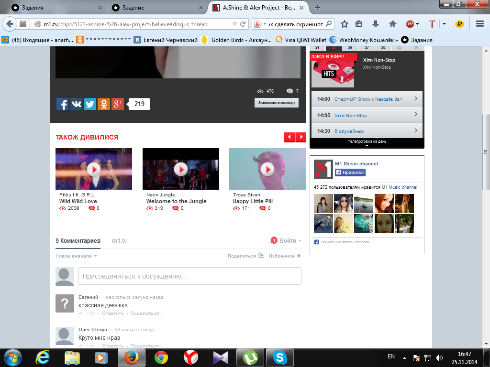
Task: Open Yandex browser from taskbar
Action: (x=190, y=357)
